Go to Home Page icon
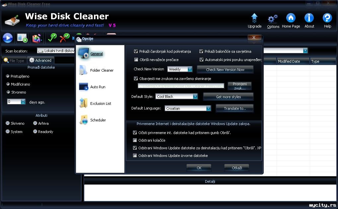This screenshot has height=209, width=338. click(x=291, y=18)
